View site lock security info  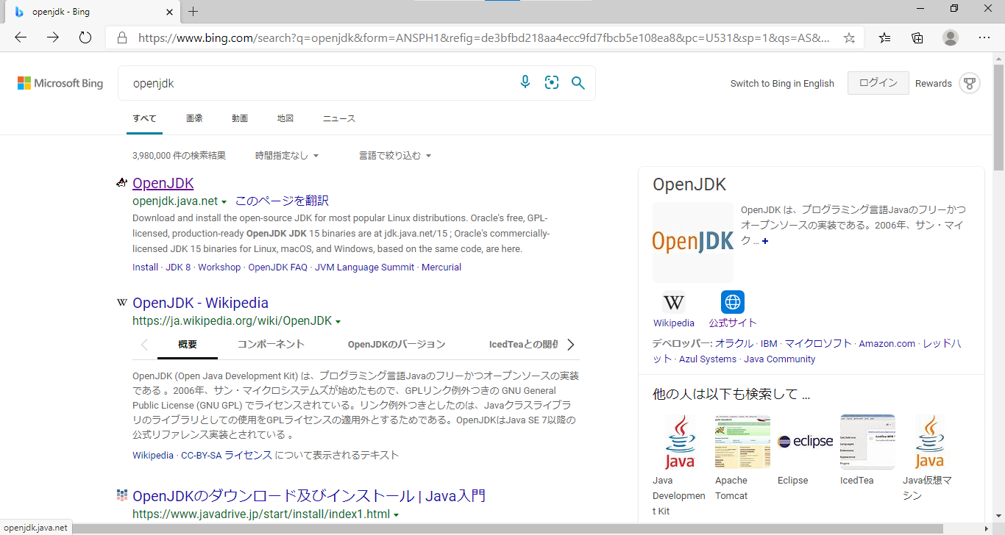(122, 38)
